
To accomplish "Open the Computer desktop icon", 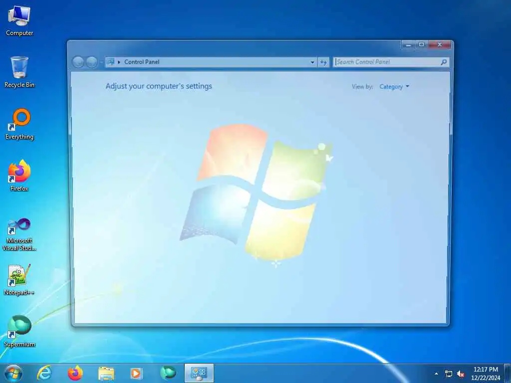I will click(x=19, y=20).
